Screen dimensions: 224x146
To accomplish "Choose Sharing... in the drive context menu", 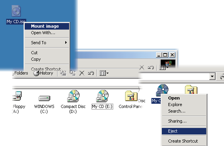I will point(184,121).
